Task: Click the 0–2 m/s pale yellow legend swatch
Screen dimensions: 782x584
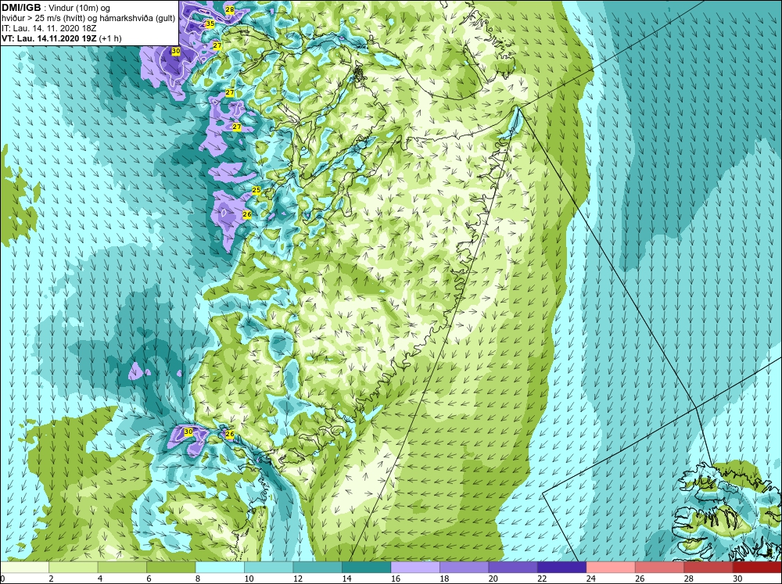Action: 24,567
